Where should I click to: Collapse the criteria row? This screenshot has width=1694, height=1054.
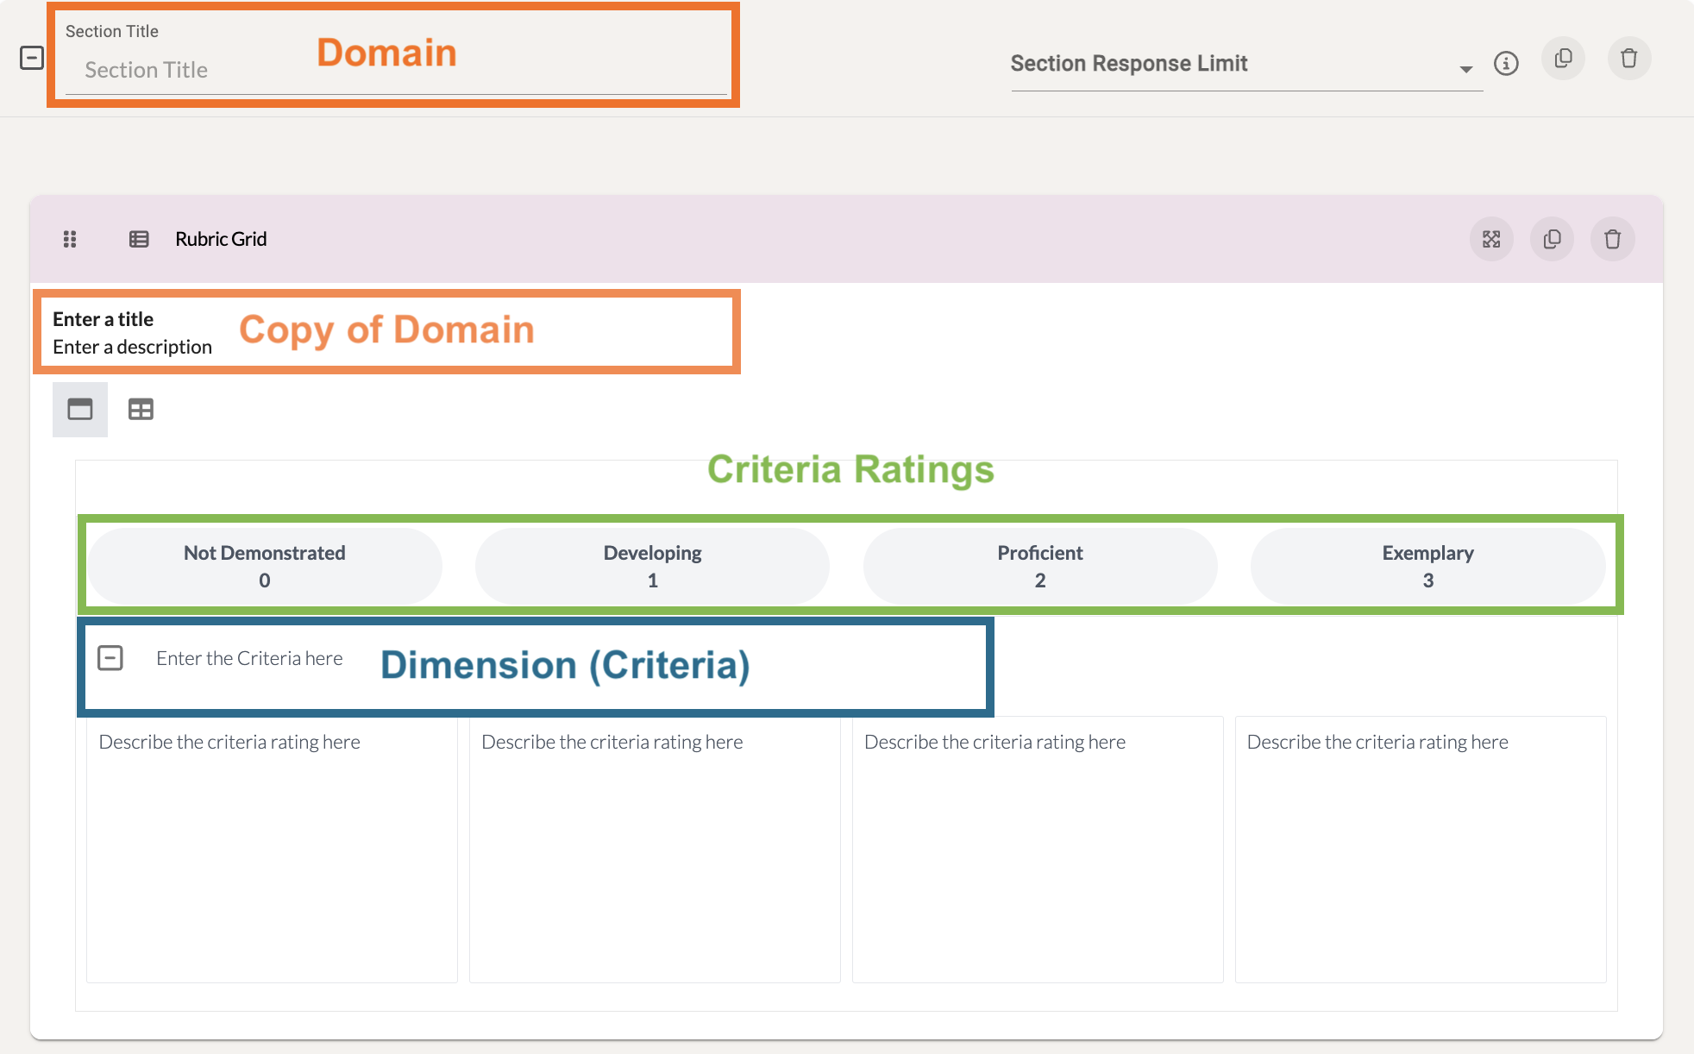(110, 658)
